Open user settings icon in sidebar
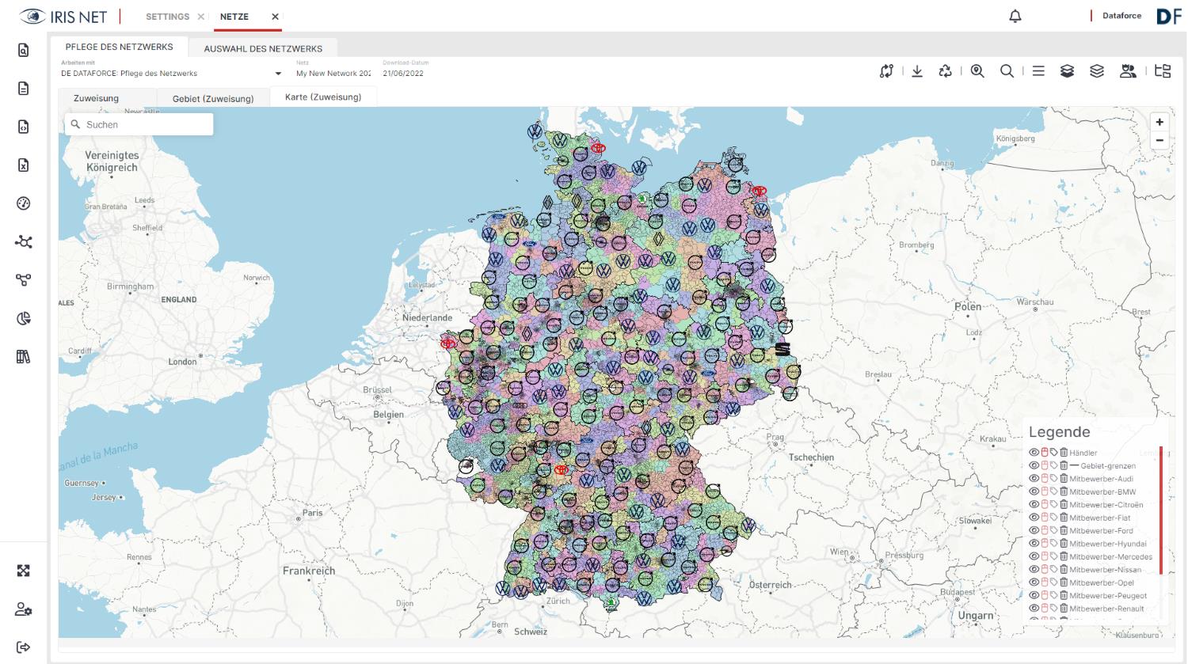This screenshot has height=664, width=1188. (23, 609)
